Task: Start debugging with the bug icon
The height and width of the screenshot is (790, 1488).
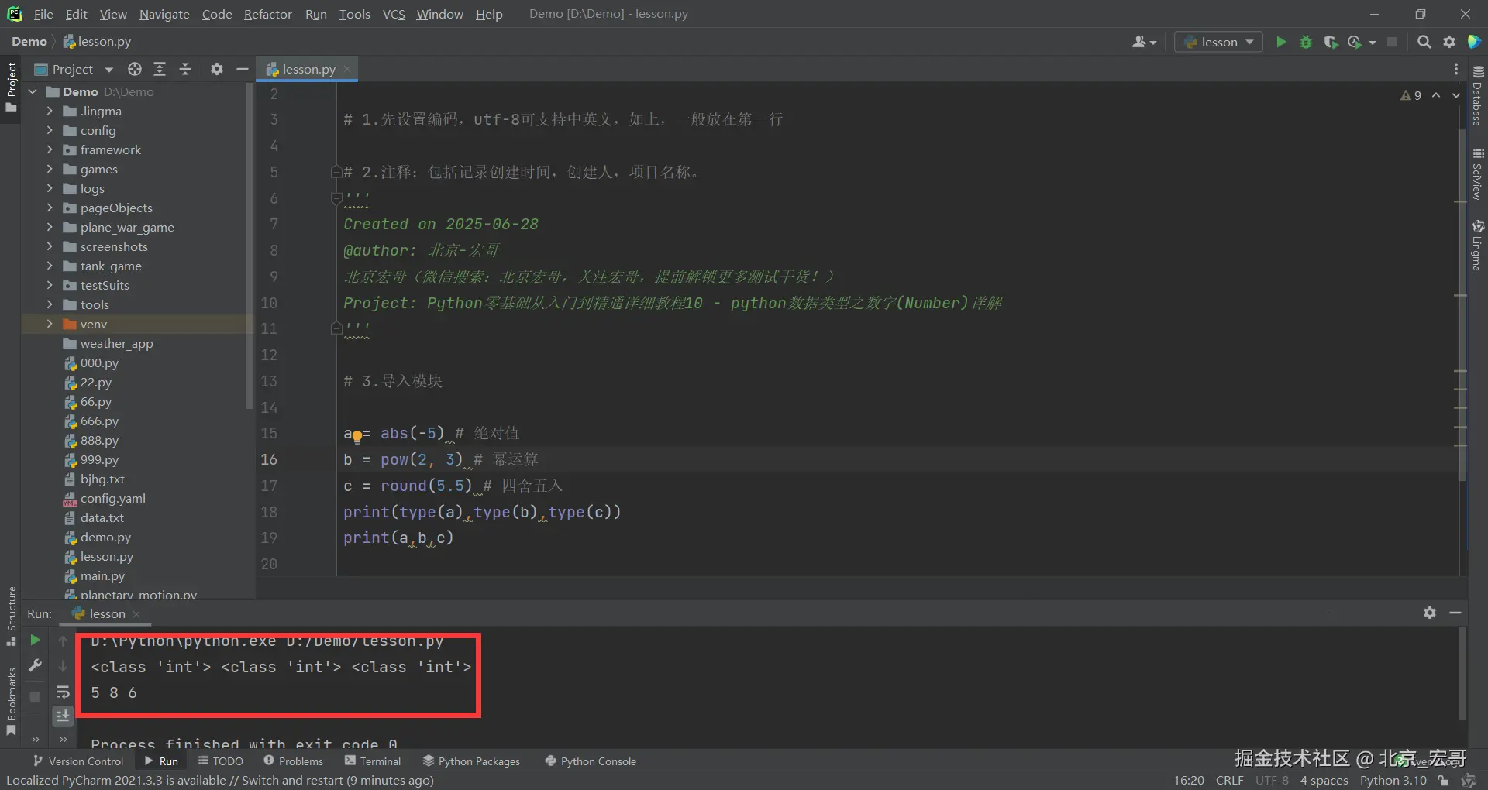Action: pos(1306,42)
